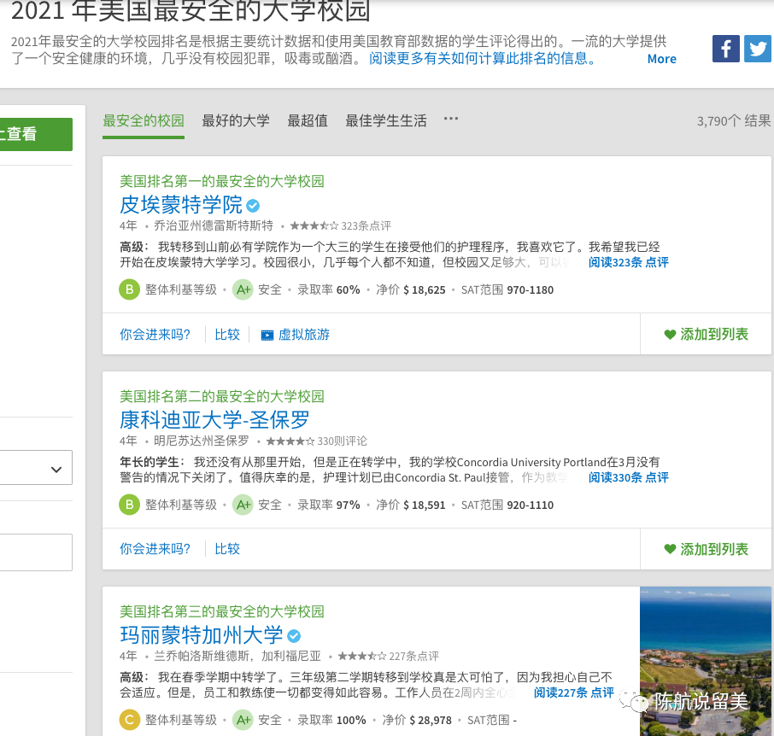Viewport: 774px width, 736px height.
Task: Switch to the 最超值 tab
Action: pos(308,120)
